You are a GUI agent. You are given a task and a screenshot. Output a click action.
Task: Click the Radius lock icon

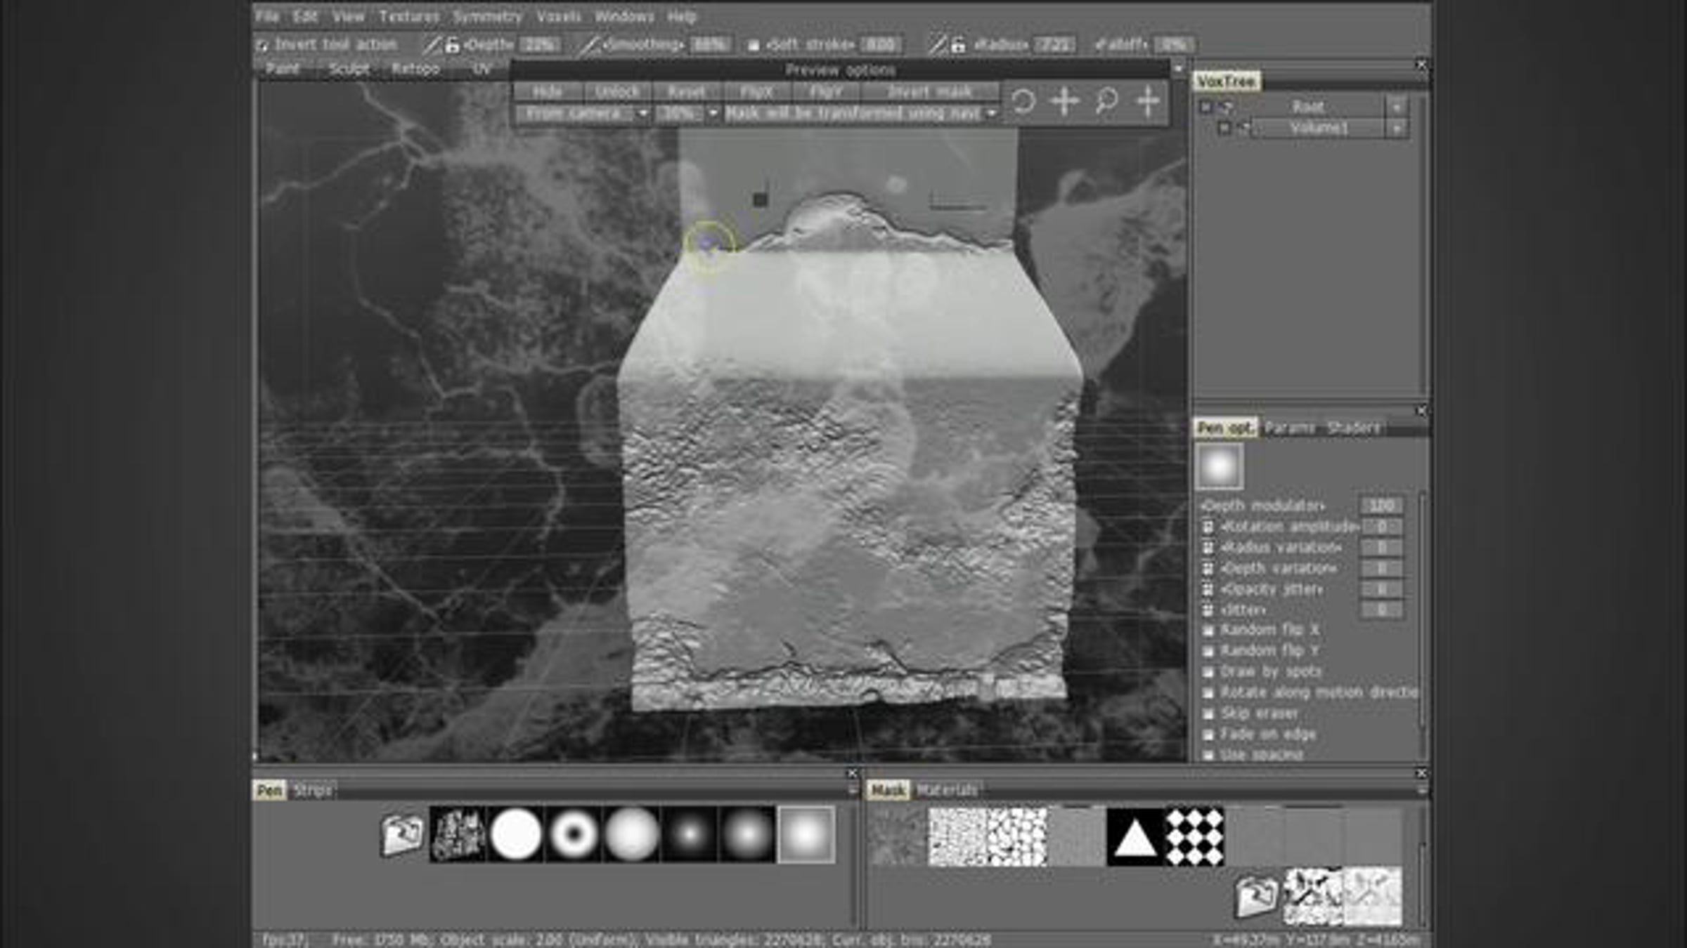[958, 46]
